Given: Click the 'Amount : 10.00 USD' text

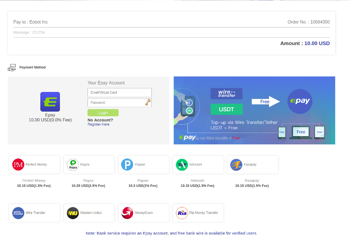Looking at the screenshot, I should click(305, 43).
